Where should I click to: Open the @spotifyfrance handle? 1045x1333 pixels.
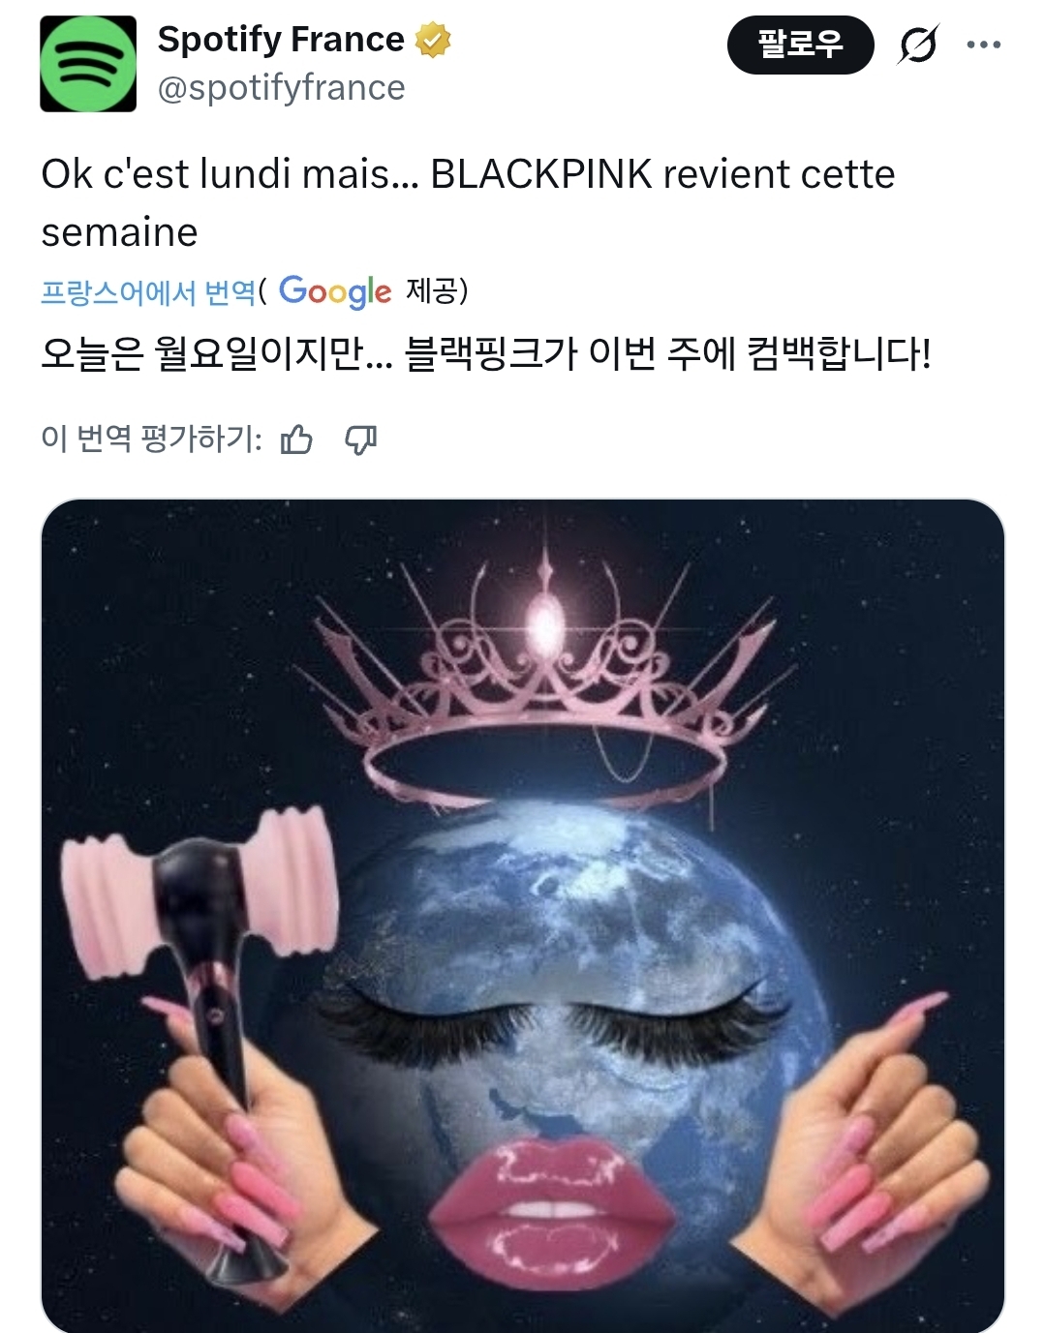coord(281,88)
